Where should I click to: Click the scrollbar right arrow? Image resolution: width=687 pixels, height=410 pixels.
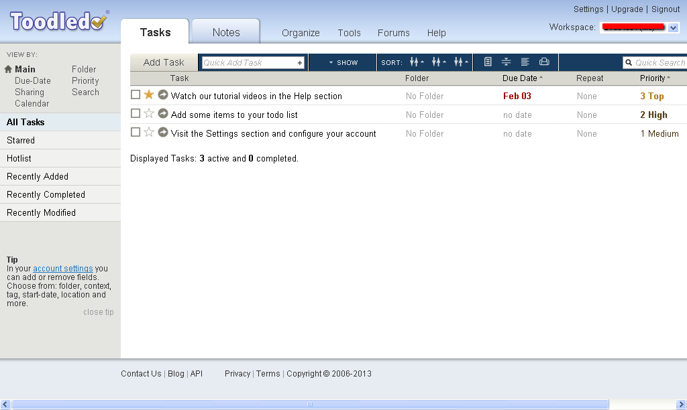pyautogui.click(x=682, y=405)
